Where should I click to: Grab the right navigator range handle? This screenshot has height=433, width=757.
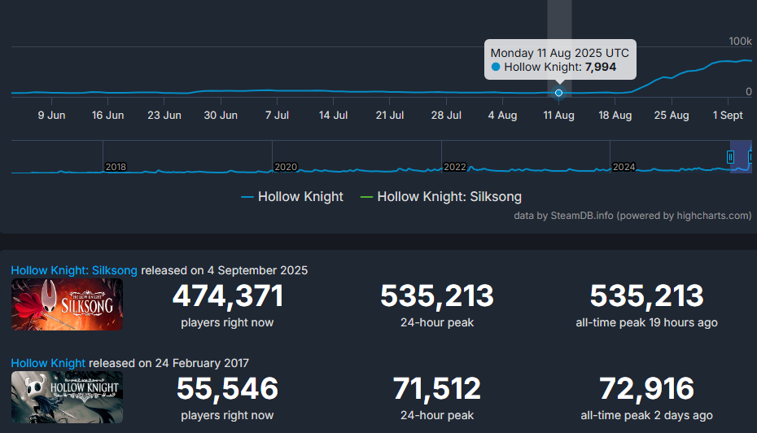coord(750,157)
